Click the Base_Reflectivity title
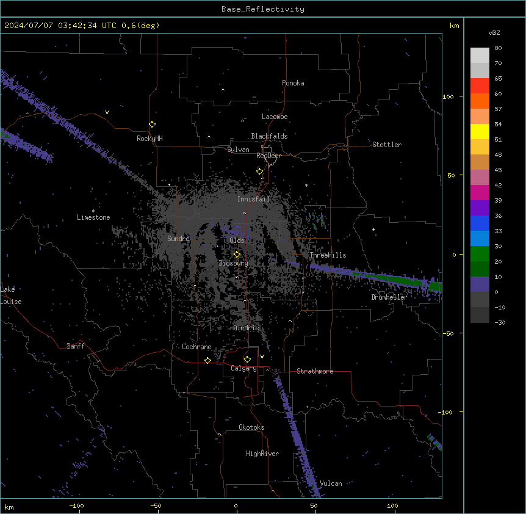Viewport: 526px width, 514px height. [x=263, y=9]
